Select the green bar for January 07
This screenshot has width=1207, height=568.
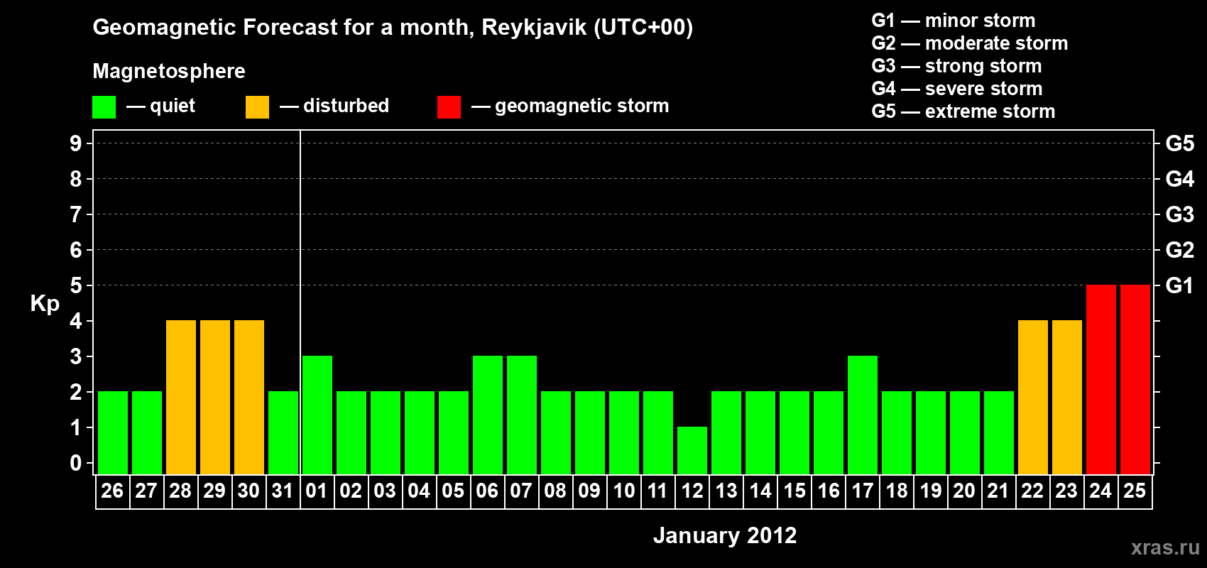(522, 415)
